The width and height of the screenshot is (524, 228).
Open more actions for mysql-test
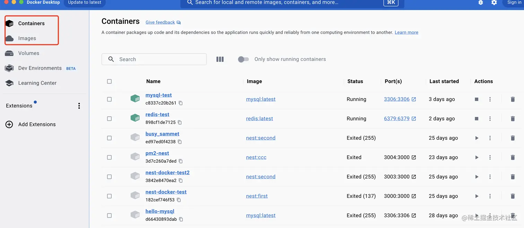click(x=490, y=99)
